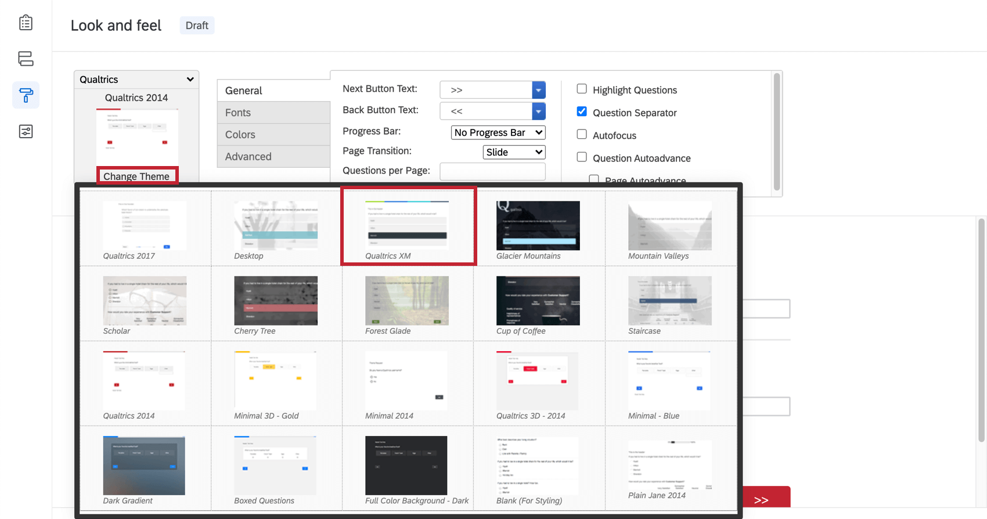Open the Page Transition Slide dropdown
Screen dimensions: 987x519
tap(514, 152)
